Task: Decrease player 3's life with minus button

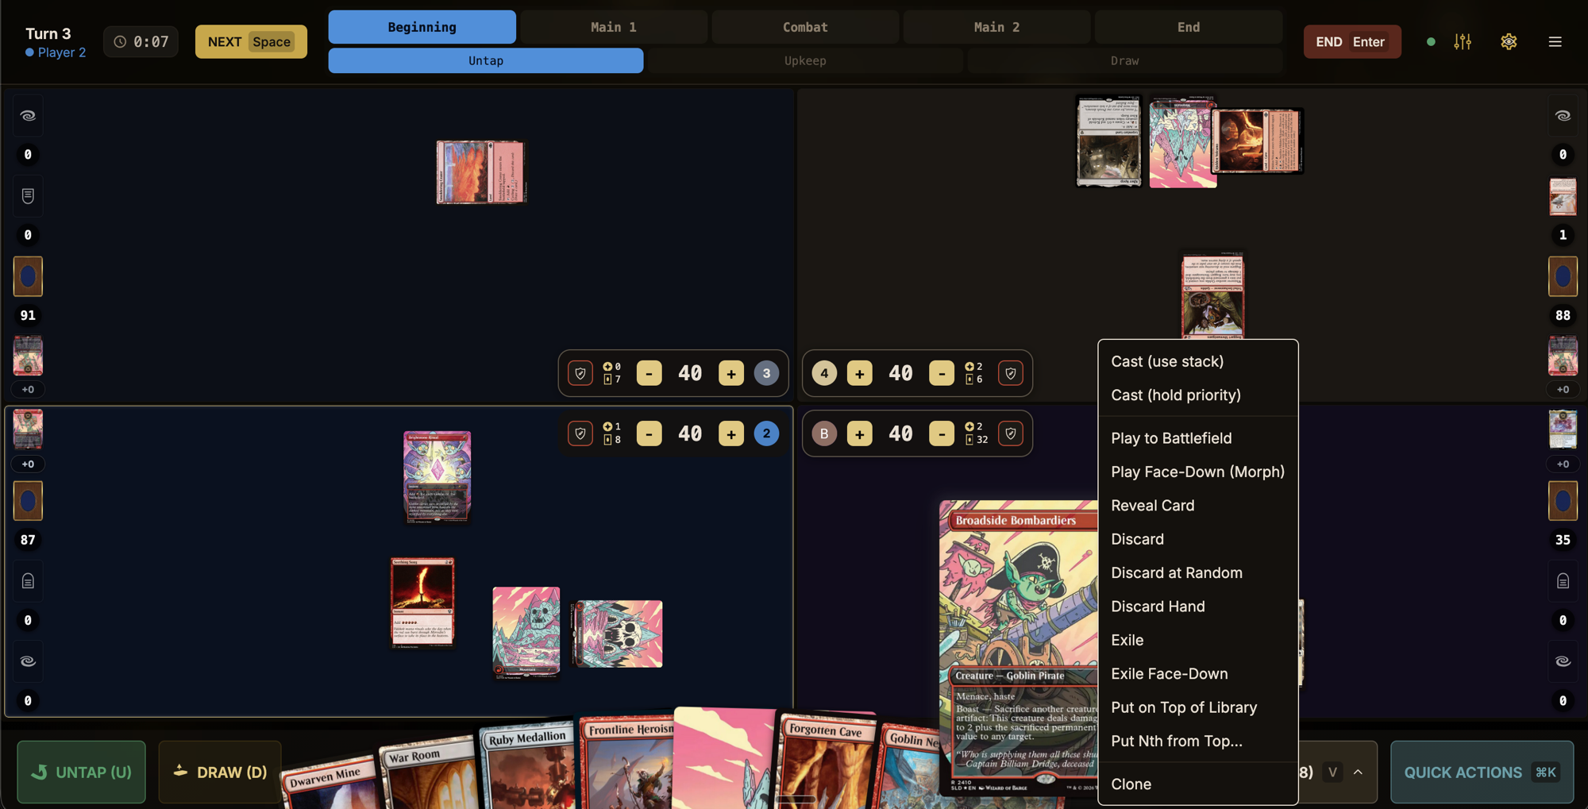Action: (649, 373)
